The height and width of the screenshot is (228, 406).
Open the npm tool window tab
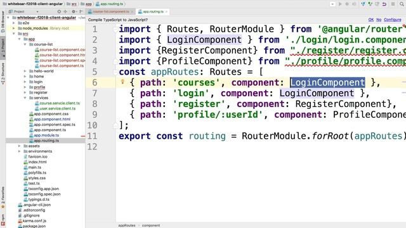click(x=3, y=220)
